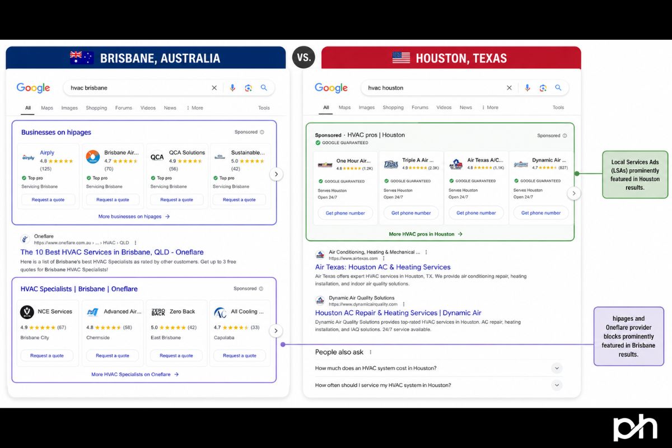Click the Google logo in the Brisbane panel
Viewport: 672px width, 448px height.
click(x=33, y=88)
